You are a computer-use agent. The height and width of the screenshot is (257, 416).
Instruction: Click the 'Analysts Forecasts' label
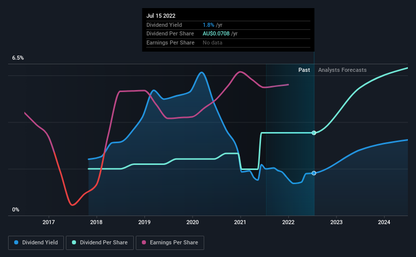tap(342, 70)
